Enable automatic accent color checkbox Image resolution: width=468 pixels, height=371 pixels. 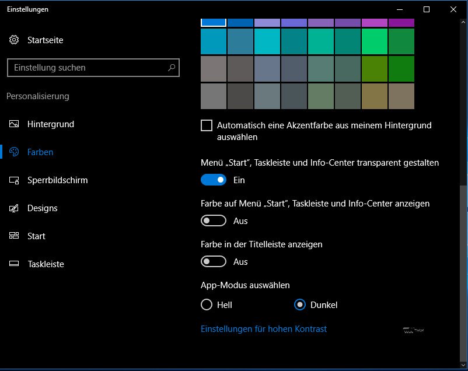click(207, 125)
